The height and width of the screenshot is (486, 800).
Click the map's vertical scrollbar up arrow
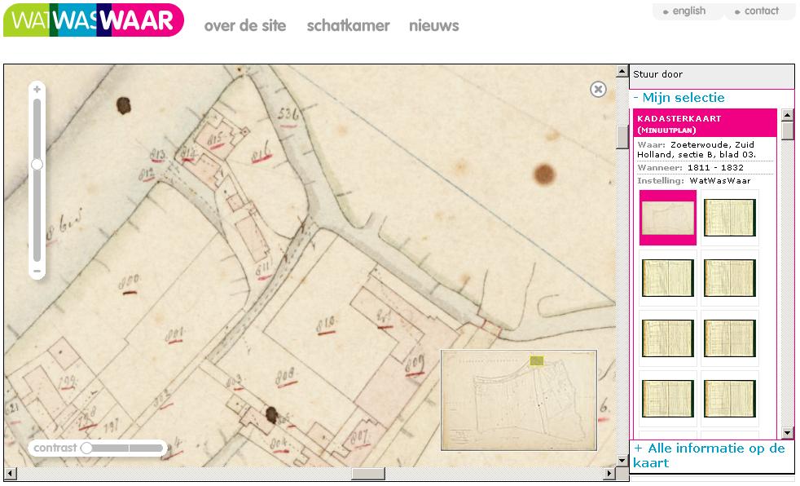point(622,71)
